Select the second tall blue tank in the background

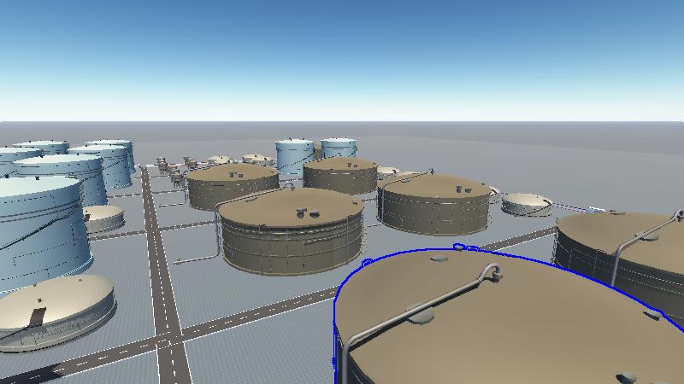pyautogui.click(x=339, y=148)
